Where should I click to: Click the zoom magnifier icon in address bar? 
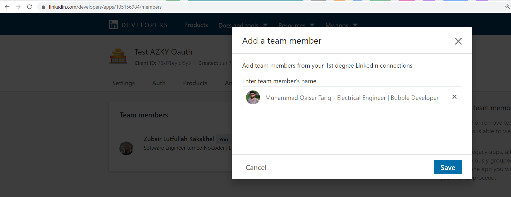508,7
